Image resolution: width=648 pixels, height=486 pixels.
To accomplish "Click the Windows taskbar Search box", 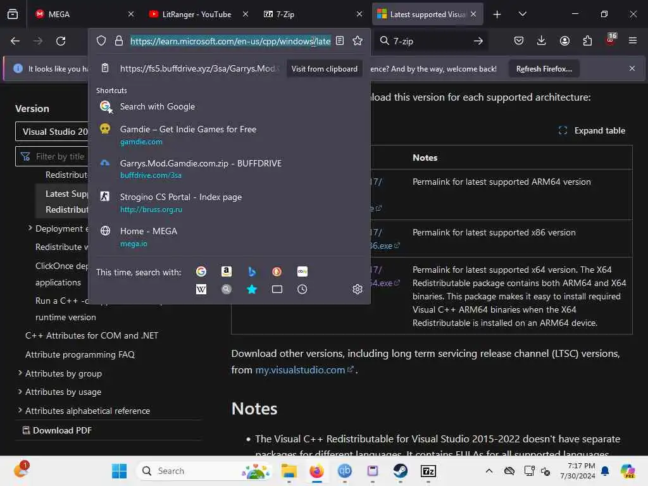I will (205, 471).
